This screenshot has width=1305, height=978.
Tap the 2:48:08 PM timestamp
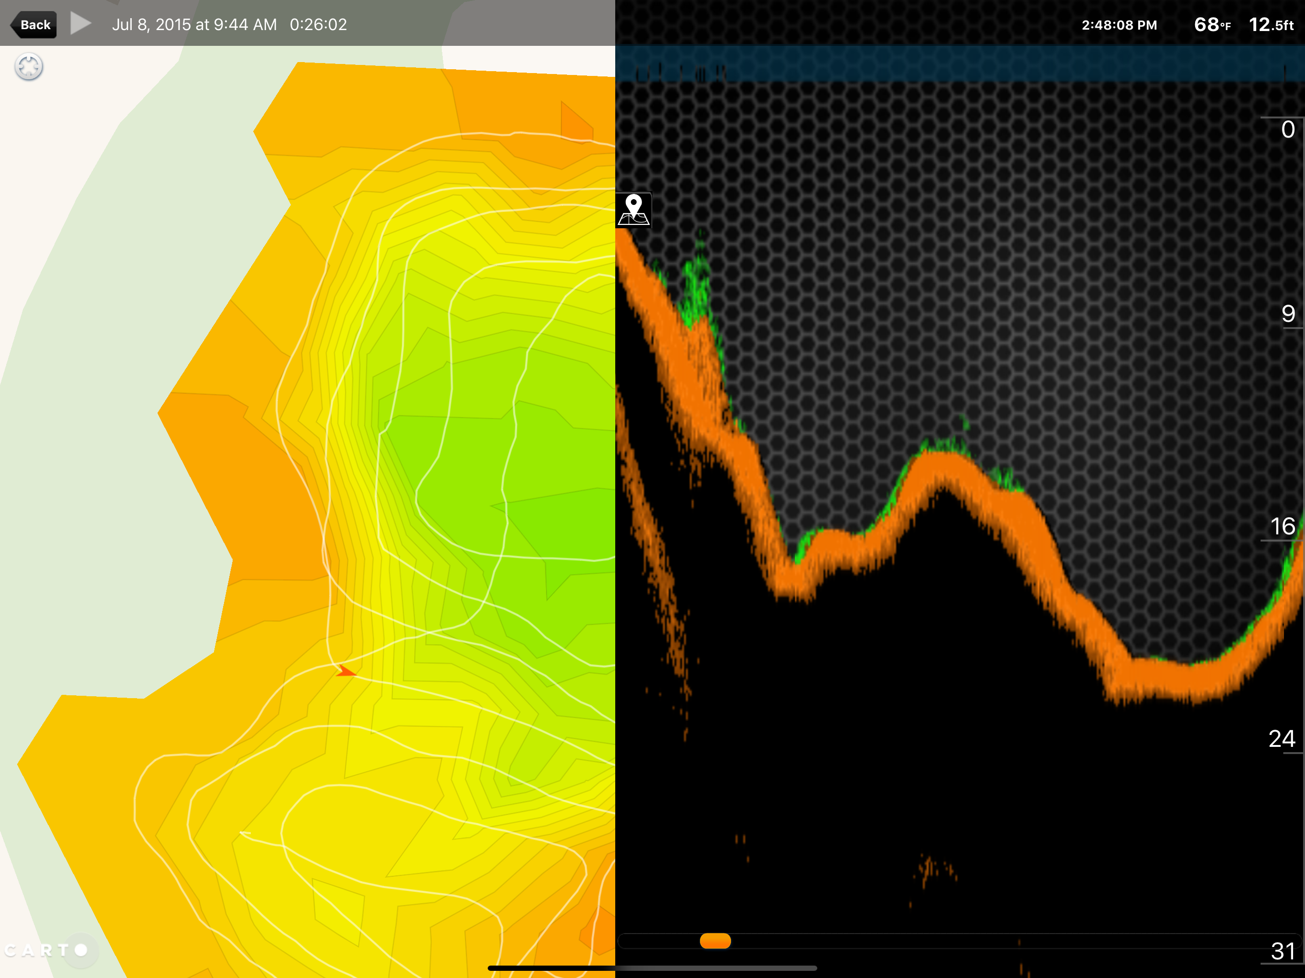pyautogui.click(x=1119, y=25)
